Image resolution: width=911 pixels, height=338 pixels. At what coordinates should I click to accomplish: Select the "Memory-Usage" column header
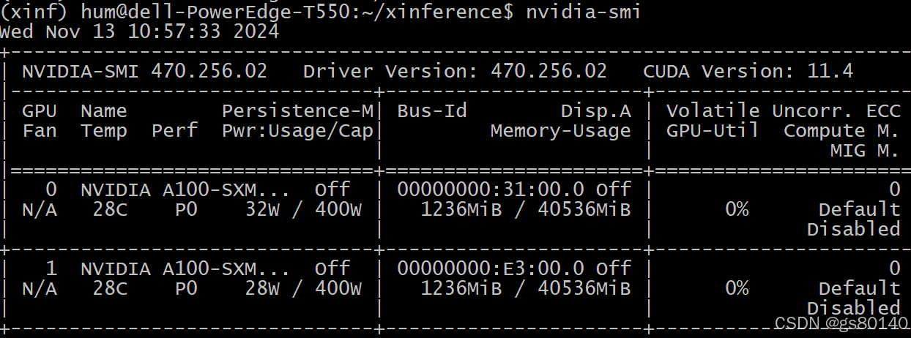[x=561, y=131]
